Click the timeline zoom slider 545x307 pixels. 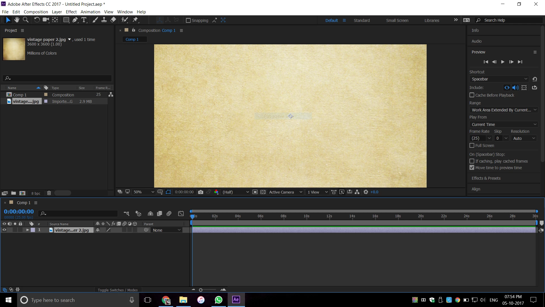(x=201, y=290)
